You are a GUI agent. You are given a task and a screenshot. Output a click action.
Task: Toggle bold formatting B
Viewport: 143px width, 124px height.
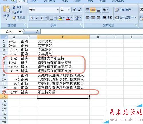click(x=31, y=18)
